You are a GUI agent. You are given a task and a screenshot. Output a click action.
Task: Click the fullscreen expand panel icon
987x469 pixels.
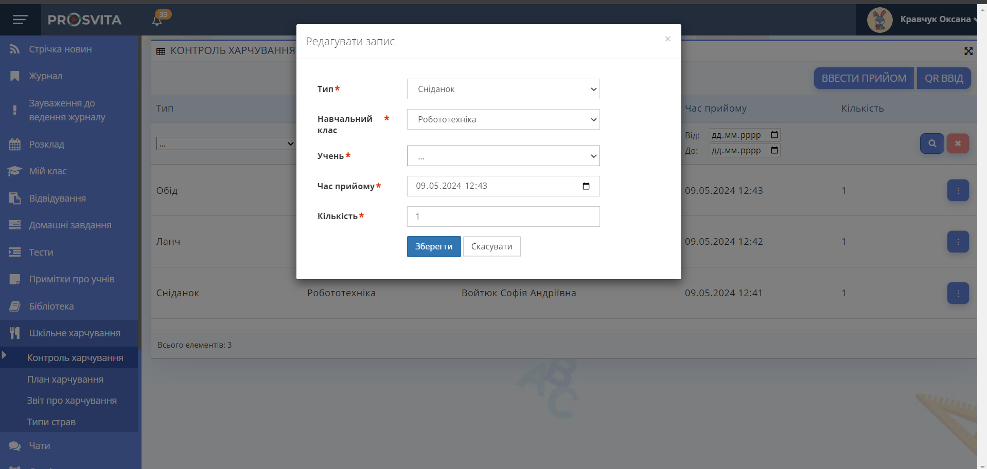tap(968, 51)
